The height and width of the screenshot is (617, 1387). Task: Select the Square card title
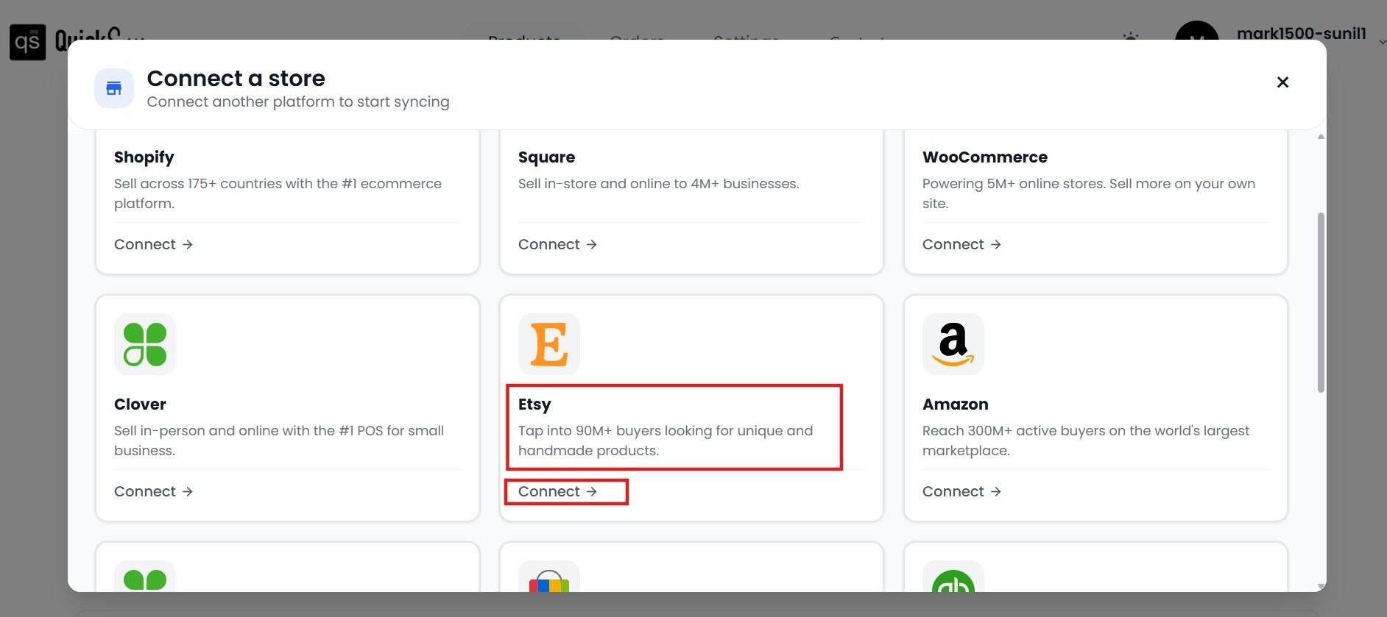[x=546, y=157]
